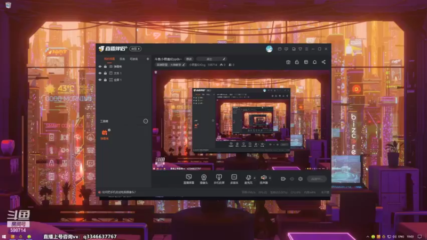The width and height of the screenshot is (427, 240).
Task: Open settings with the gear icon
Action: click(x=301, y=179)
